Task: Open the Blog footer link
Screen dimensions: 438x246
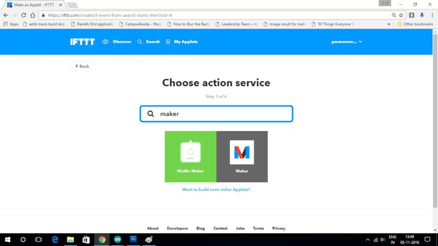Action: (201, 228)
